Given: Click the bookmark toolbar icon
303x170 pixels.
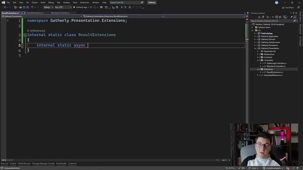Looking at the screenshot, I should click(x=130, y=8).
